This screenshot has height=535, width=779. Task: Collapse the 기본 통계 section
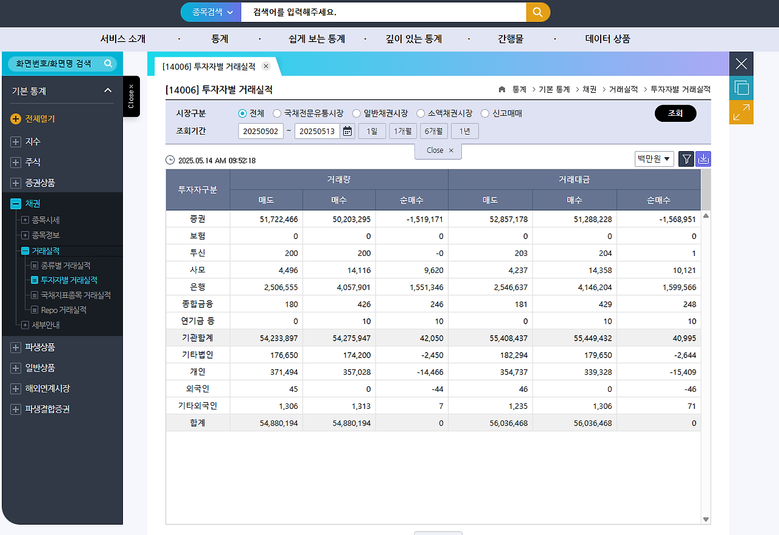pos(107,90)
